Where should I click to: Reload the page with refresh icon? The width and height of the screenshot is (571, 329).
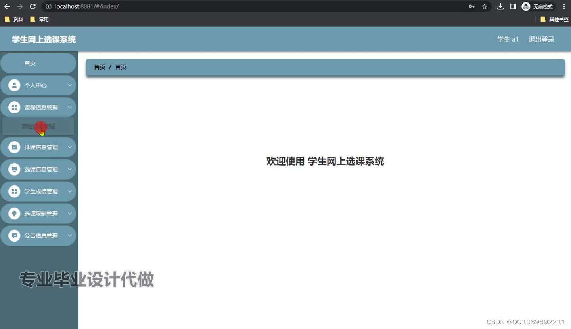pos(33,6)
